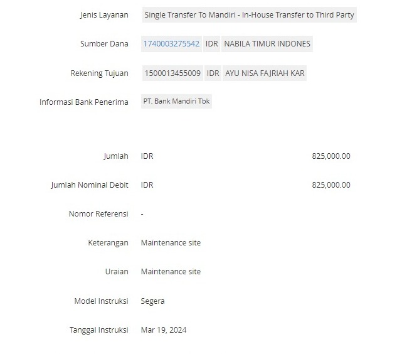This screenshot has width=407, height=354.
Task: Click the Tanggal Instruksi date Mar 19, 2024
Action: [x=164, y=330]
